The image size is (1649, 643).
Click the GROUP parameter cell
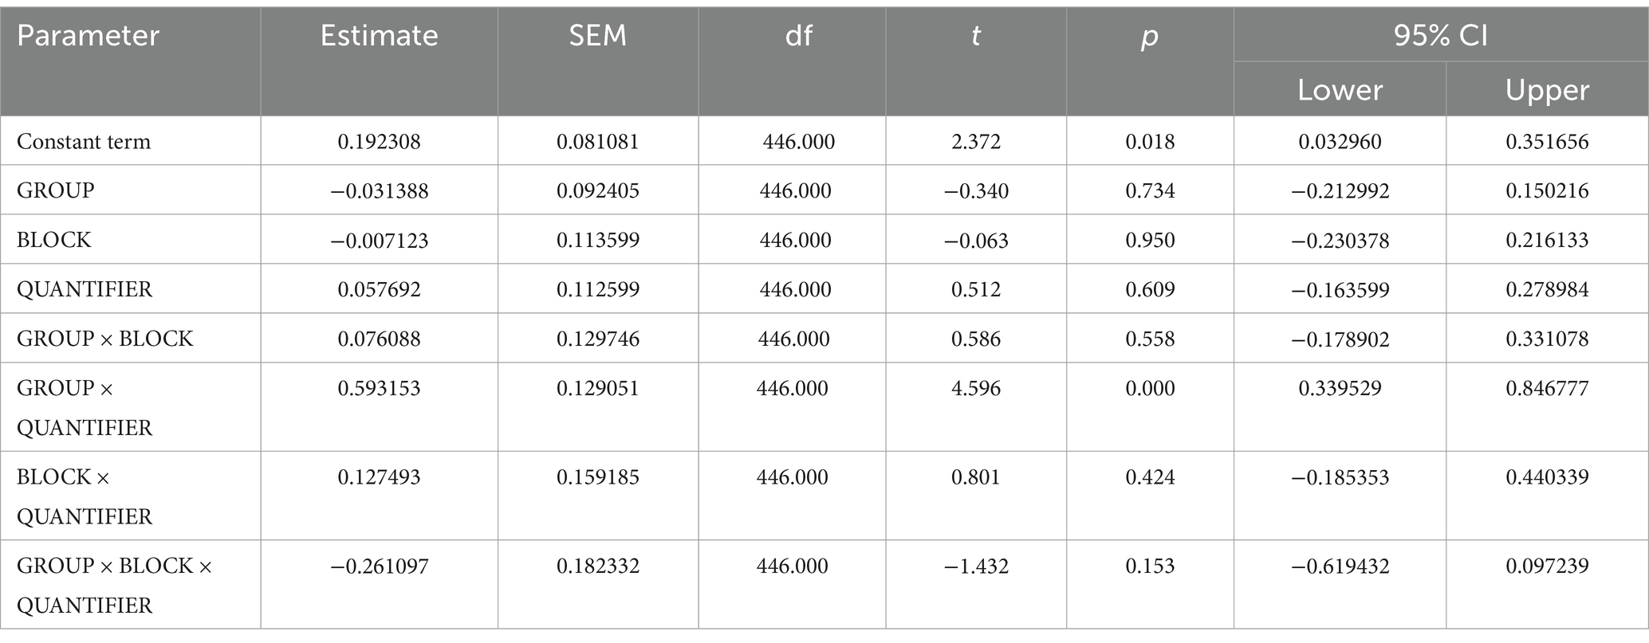[56, 191]
